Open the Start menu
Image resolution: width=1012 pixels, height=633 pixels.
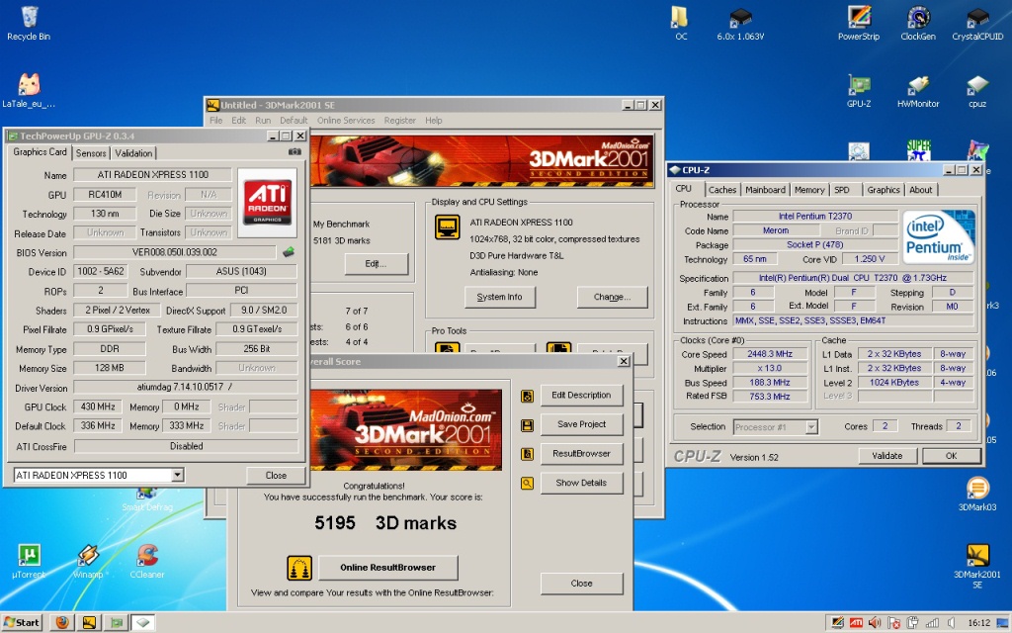point(22,622)
